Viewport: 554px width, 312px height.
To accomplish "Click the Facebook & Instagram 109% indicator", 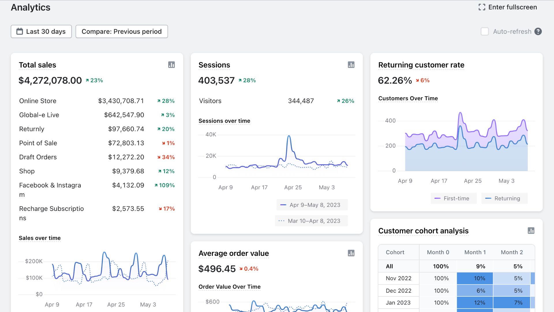I will point(164,185).
